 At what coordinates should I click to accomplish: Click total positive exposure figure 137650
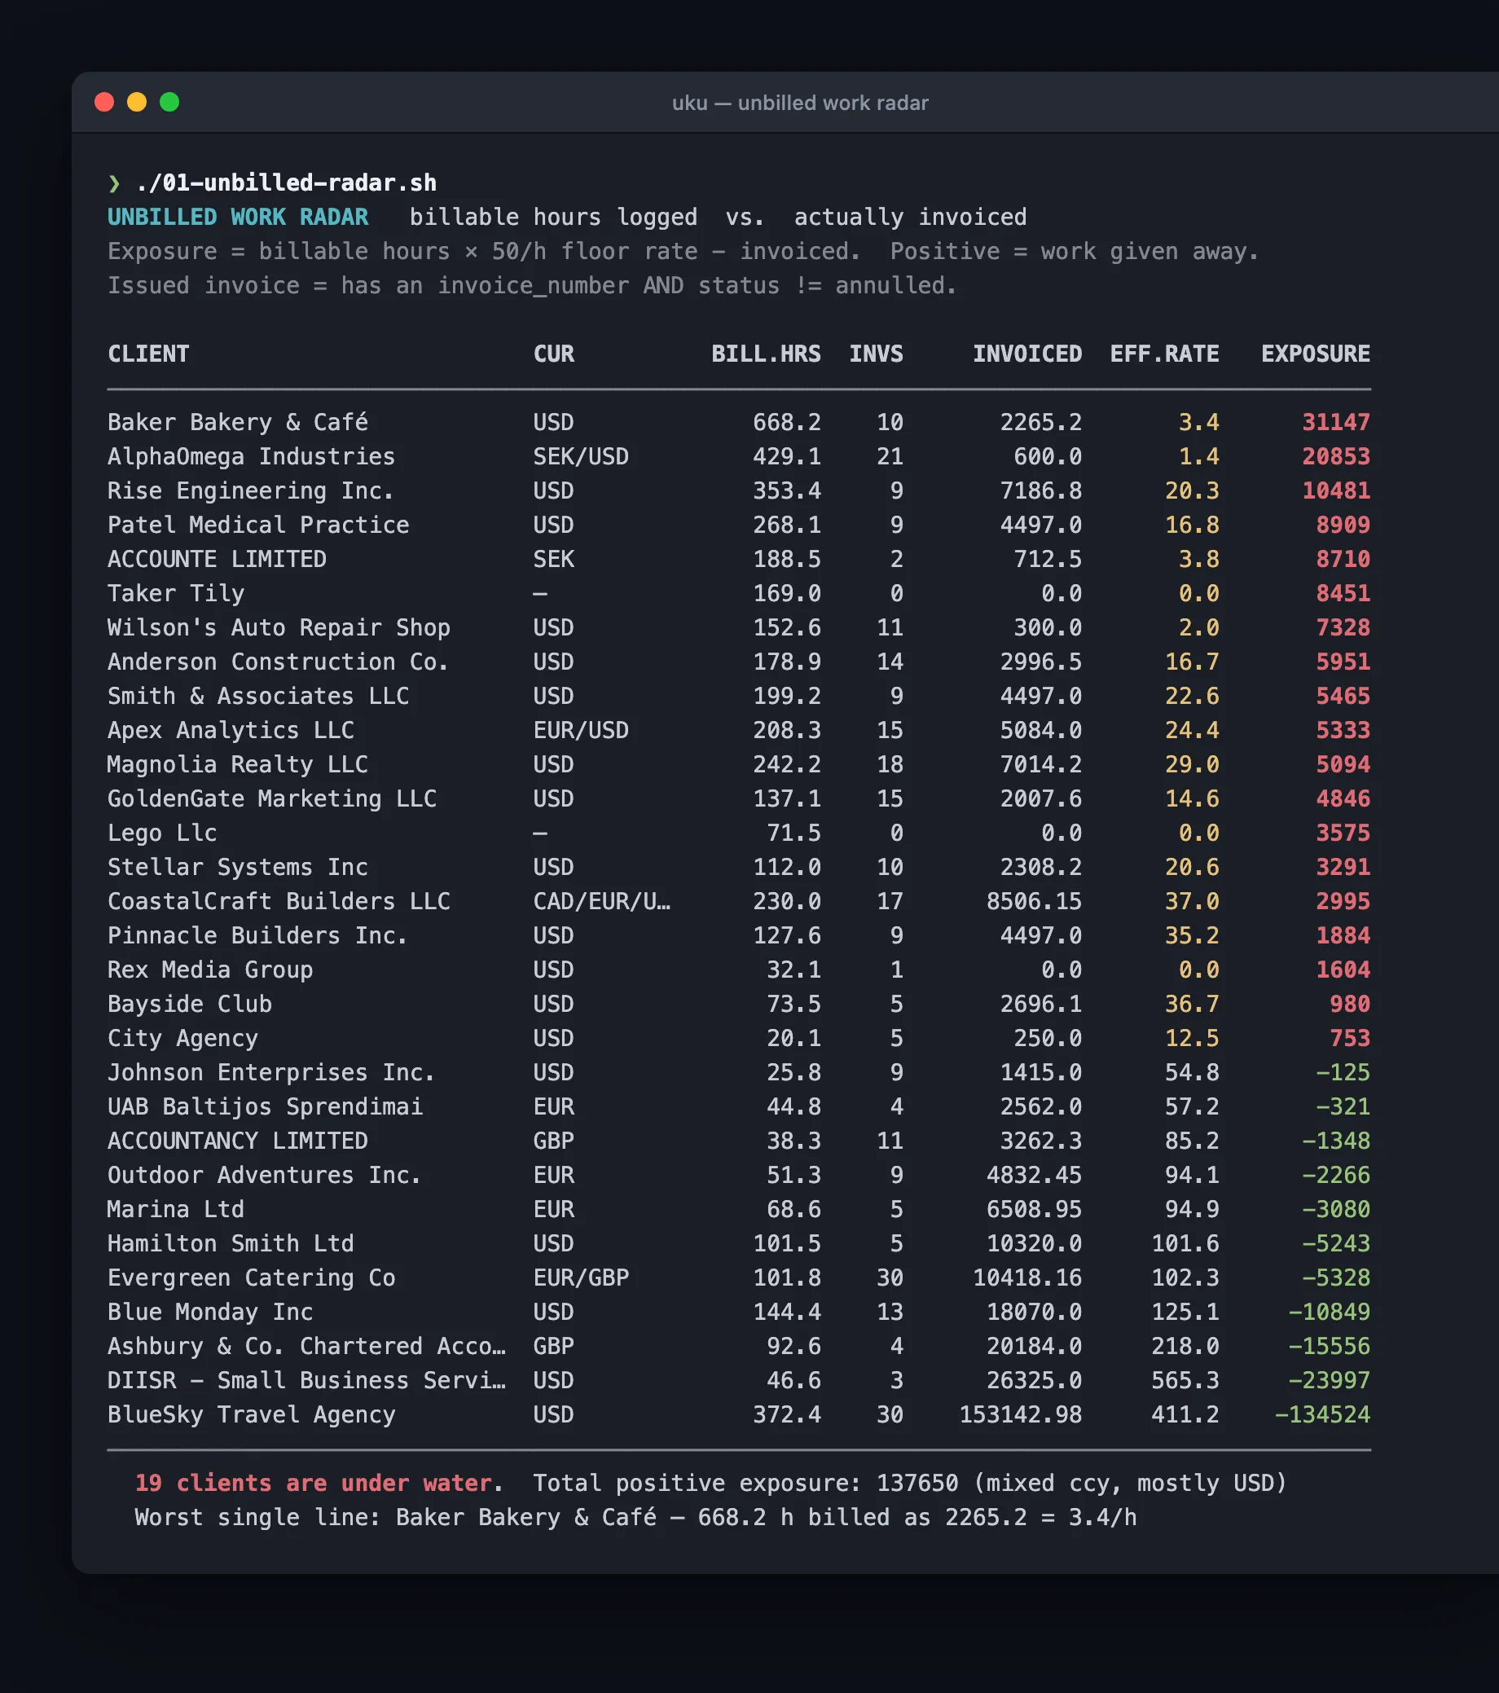[917, 1484]
